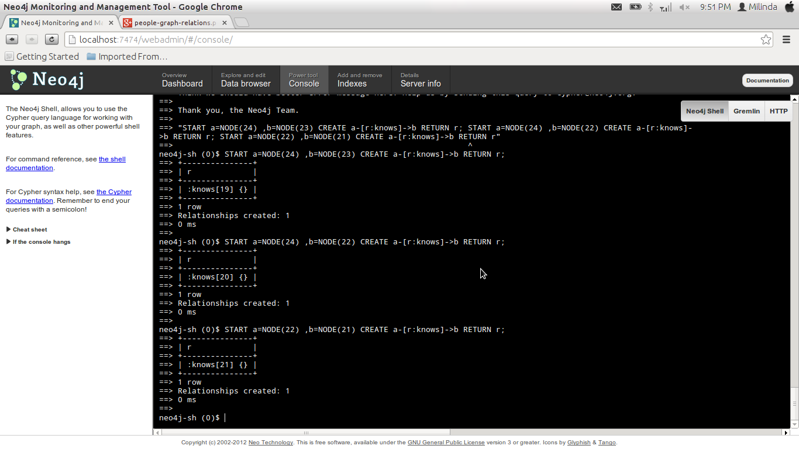Screen dimensions: 799x449
Task: Click the vertical scrollbar up arrow
Action: coord(794,99)
